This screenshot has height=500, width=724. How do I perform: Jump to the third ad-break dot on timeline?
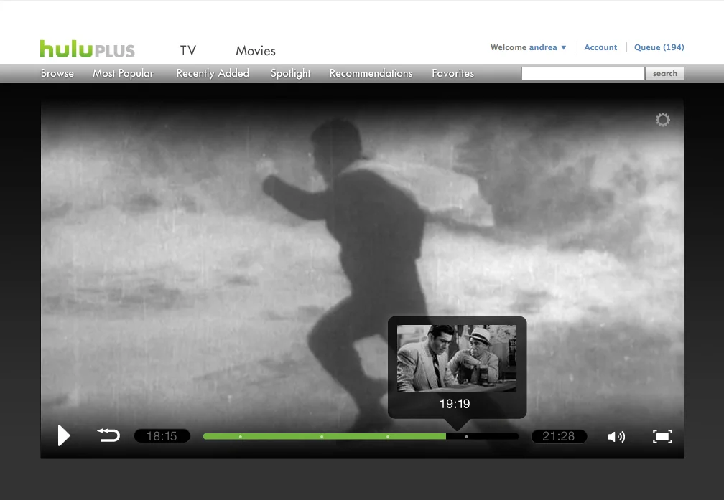[x=387, y=436]
